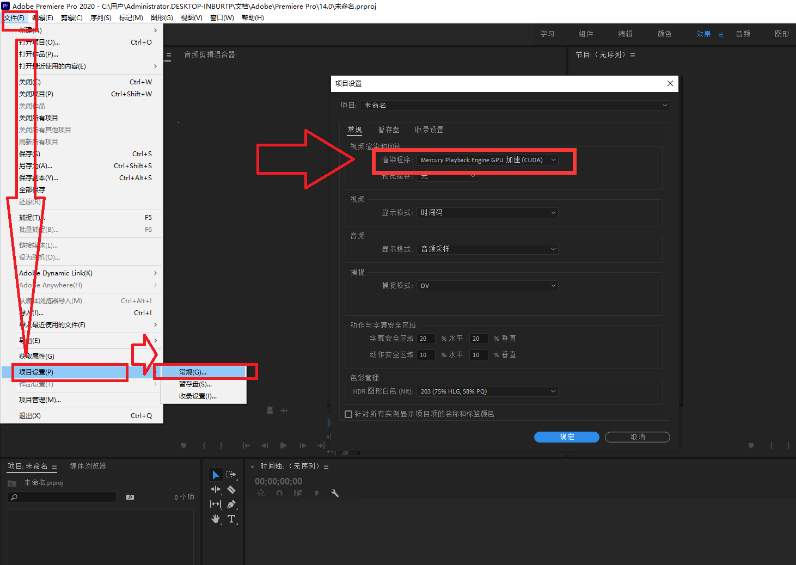Click the project panel search field
Viewport: 796px width, 565px height.
[62, 497]
